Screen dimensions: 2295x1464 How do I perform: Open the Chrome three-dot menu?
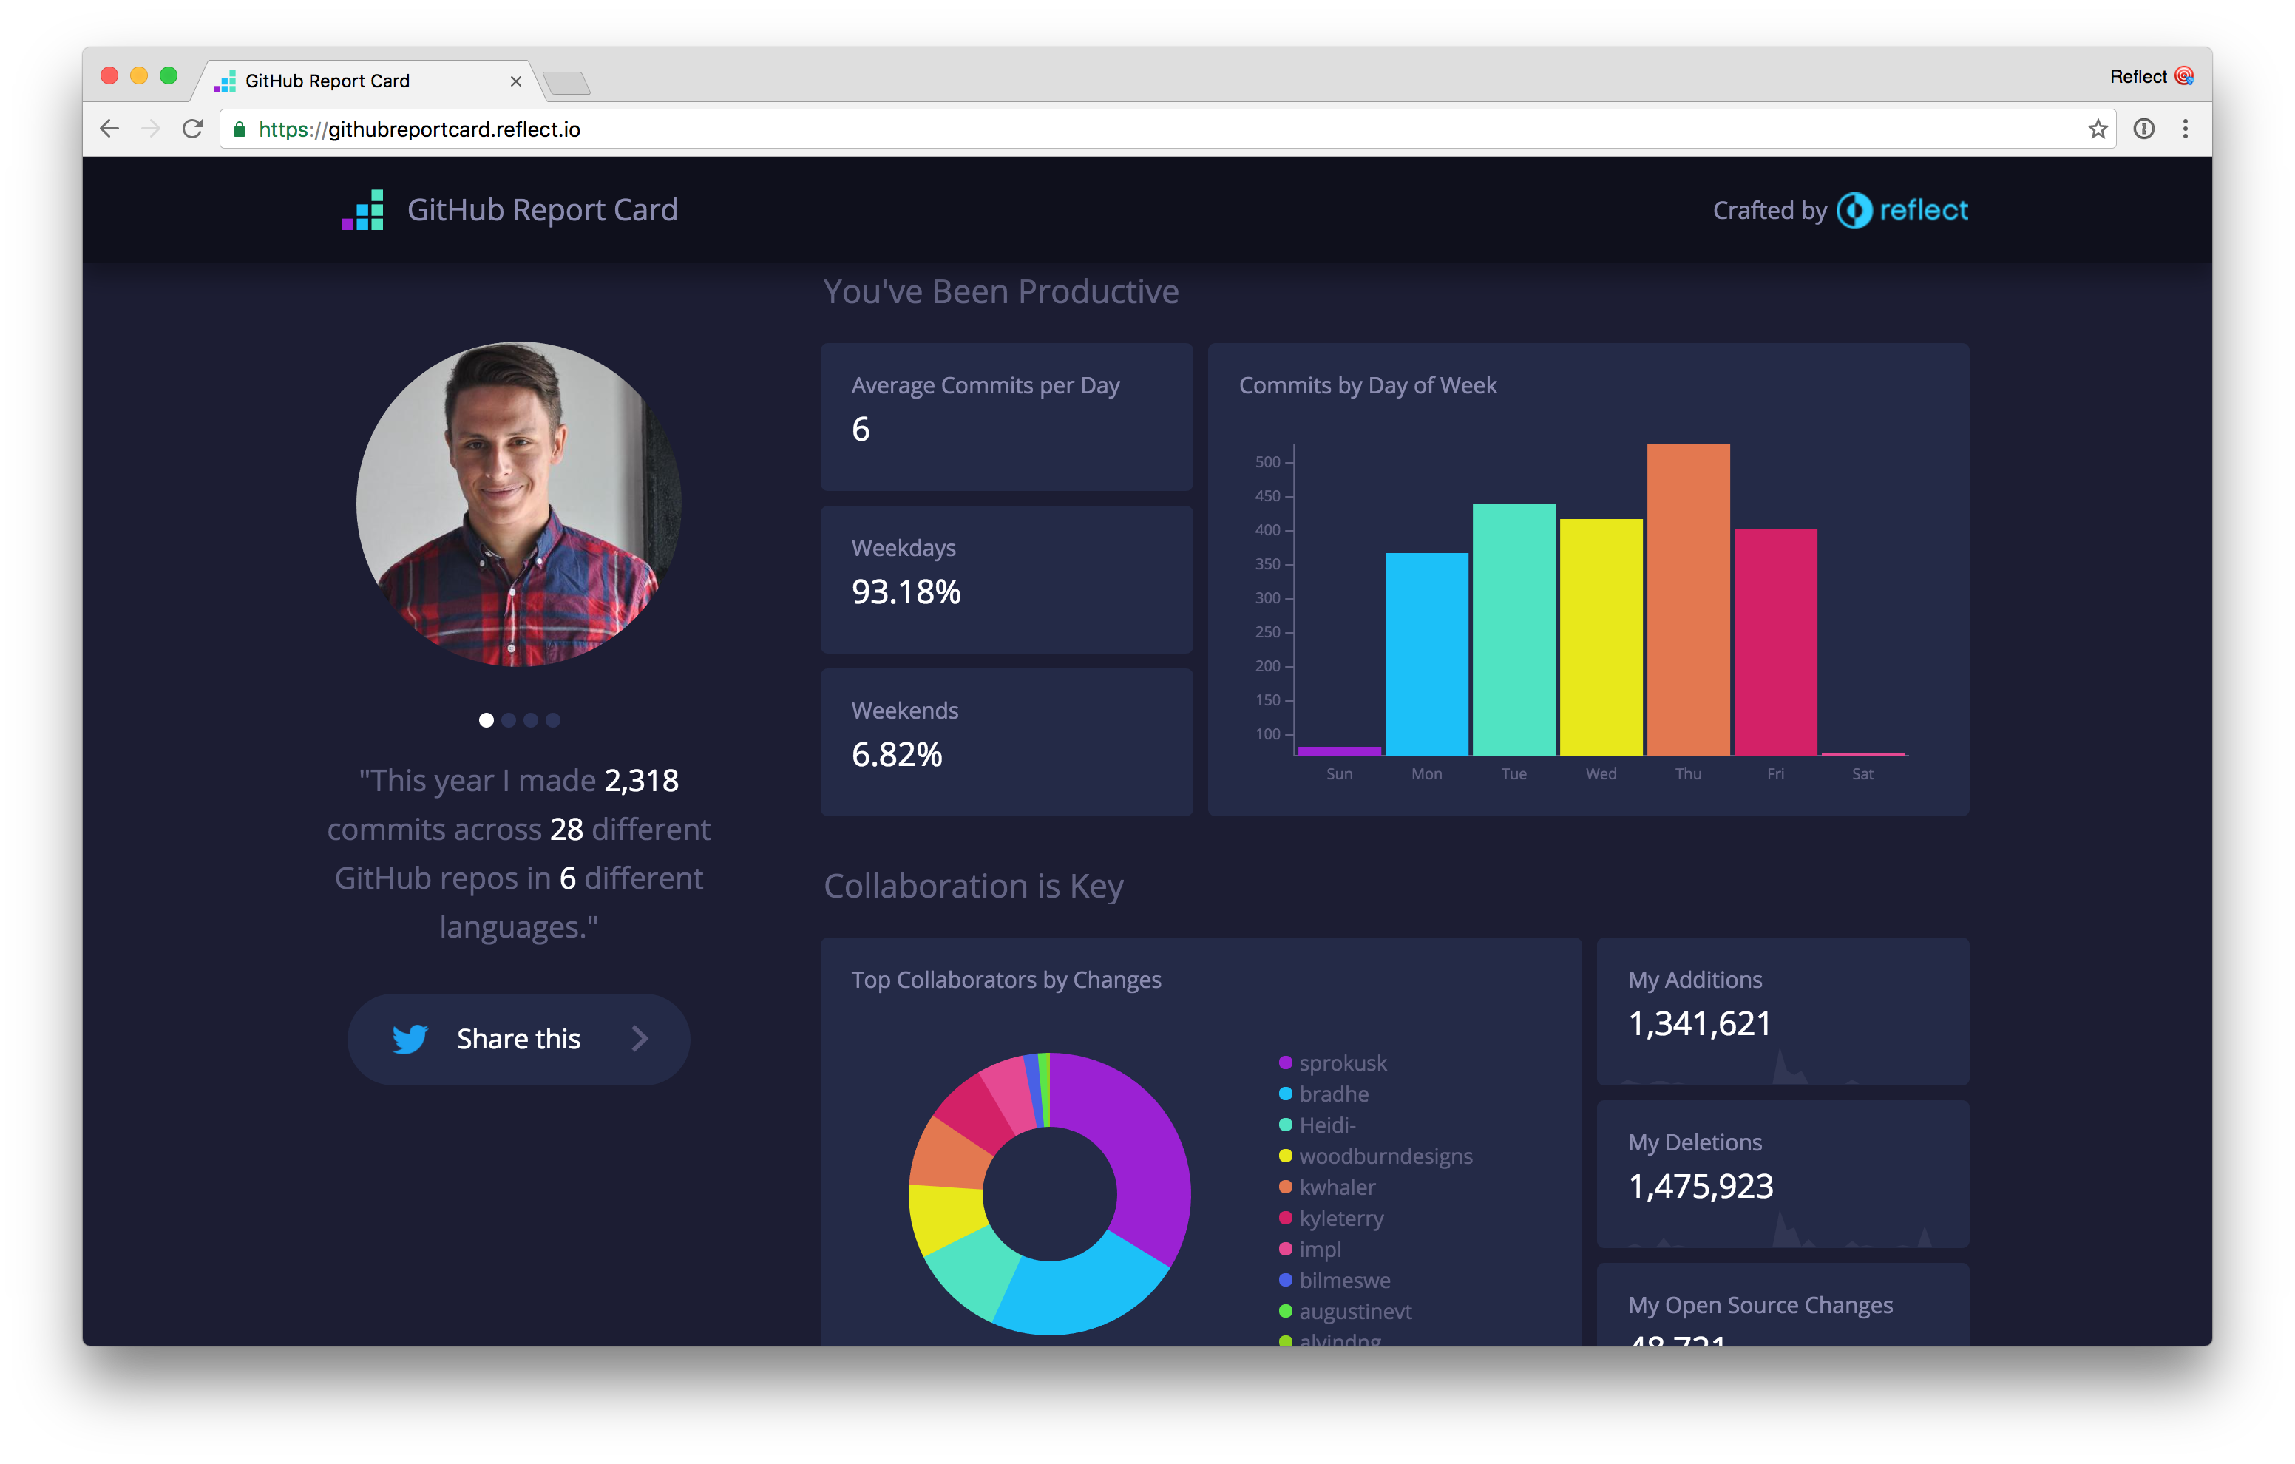tap(2186, 129)
